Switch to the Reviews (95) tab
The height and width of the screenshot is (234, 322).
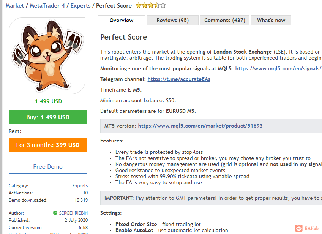tap(172, 20)
